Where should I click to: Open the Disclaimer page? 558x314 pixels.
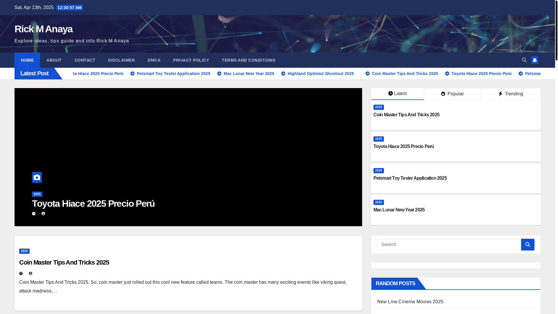coord(121,60)
